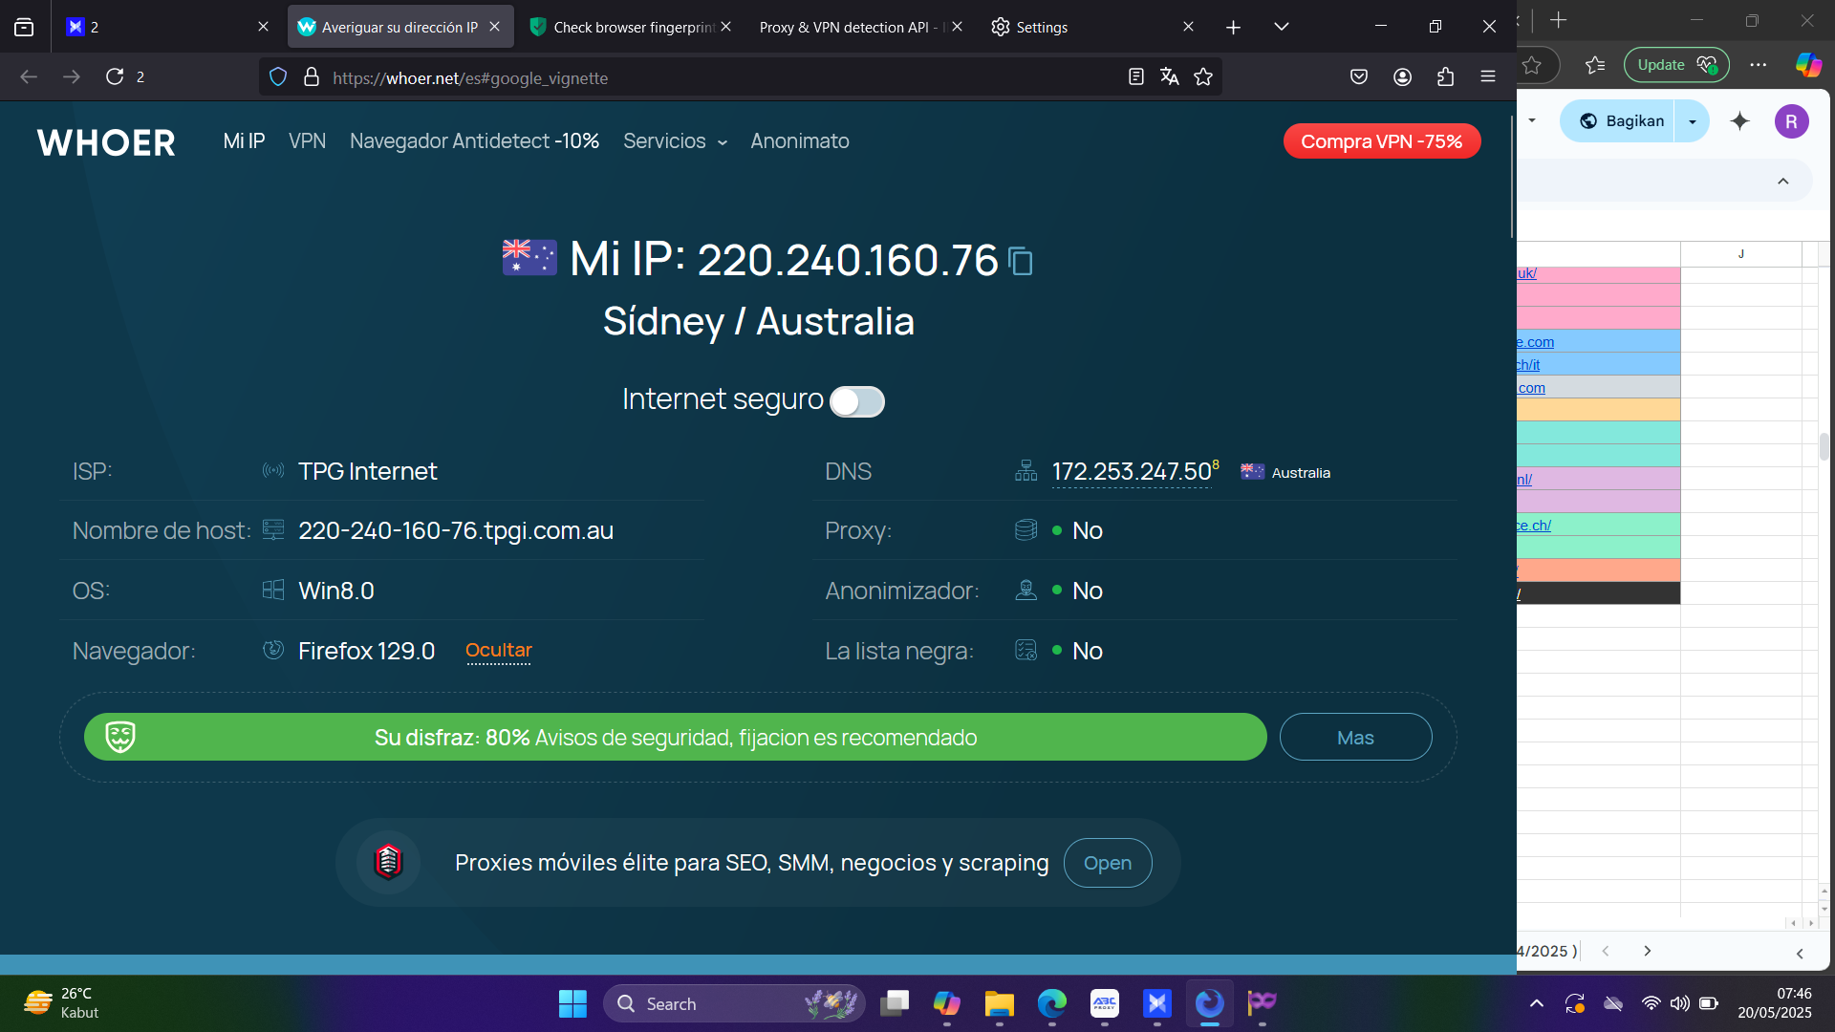Screen dimensions: 1835x1032
Task: Copy the IP address 220.240.160.76
Action: [1021, 261]
